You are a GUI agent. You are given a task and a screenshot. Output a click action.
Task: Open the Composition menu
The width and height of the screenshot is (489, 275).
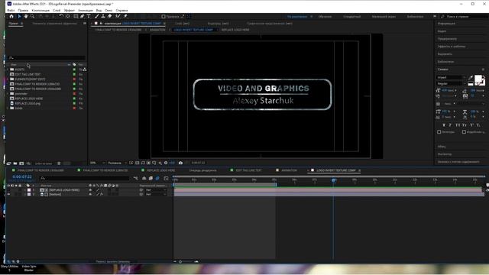pos(40,10)
